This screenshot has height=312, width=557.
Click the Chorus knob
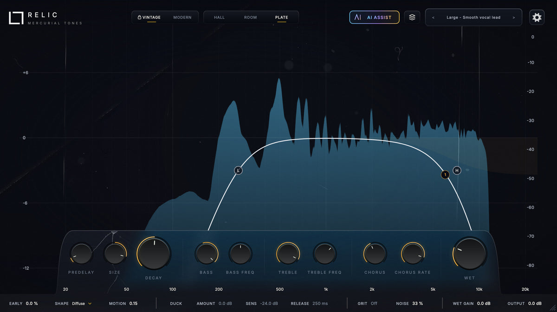click(x=375, y=253)
